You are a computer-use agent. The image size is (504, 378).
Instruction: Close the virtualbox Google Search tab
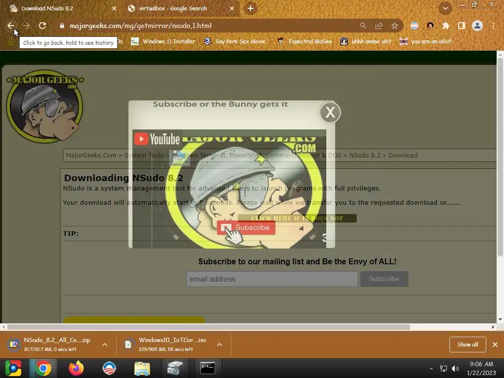coord(232,8)
